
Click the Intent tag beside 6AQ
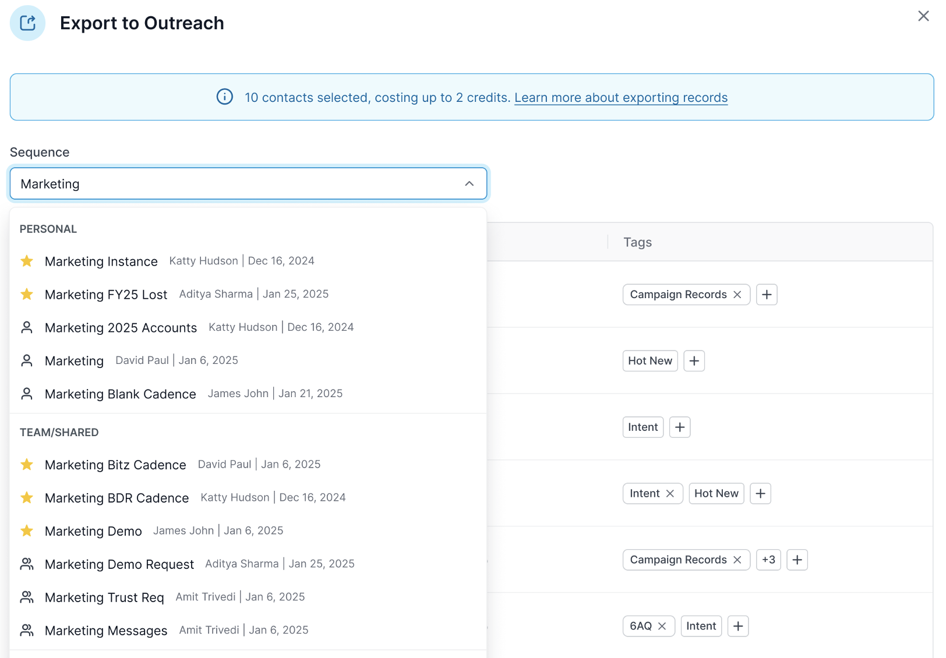point(701,627)
